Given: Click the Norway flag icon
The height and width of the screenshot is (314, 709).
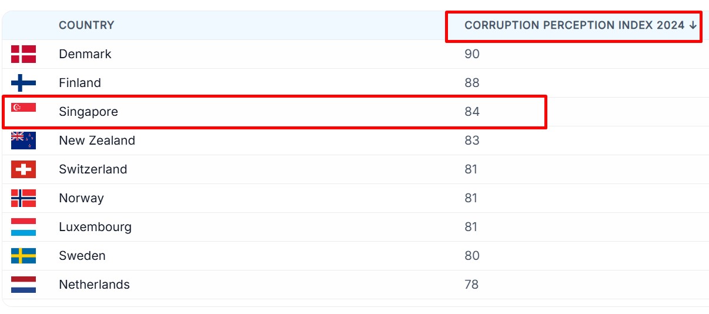Looking at the screenshot, I should pos(24,198).
